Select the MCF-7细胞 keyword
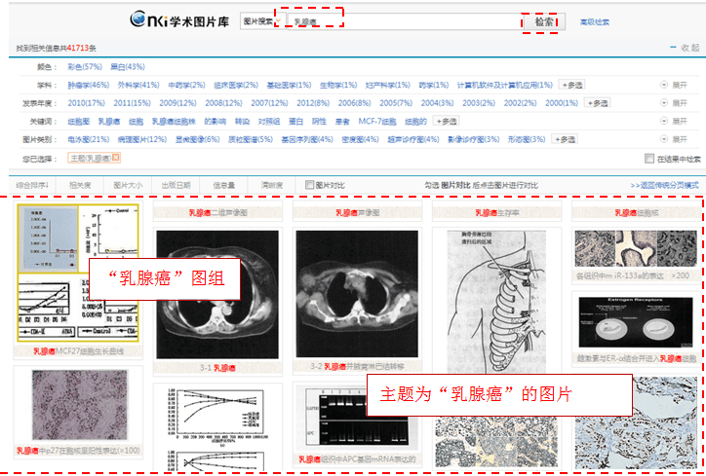This screenshot has width=706, height=476. pyautogui.click(x=377, y=121)
